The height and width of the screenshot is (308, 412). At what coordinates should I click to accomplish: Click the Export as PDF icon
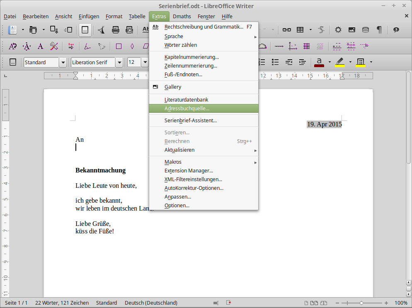click(x=101, y=30)
